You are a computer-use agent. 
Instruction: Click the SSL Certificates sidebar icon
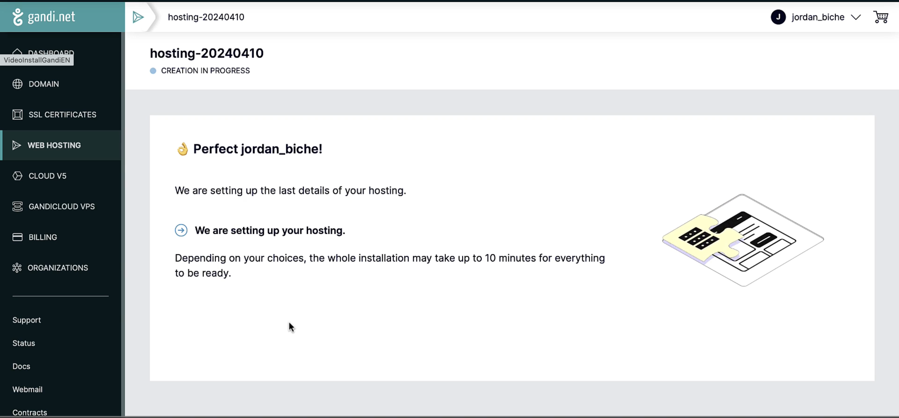17,115
